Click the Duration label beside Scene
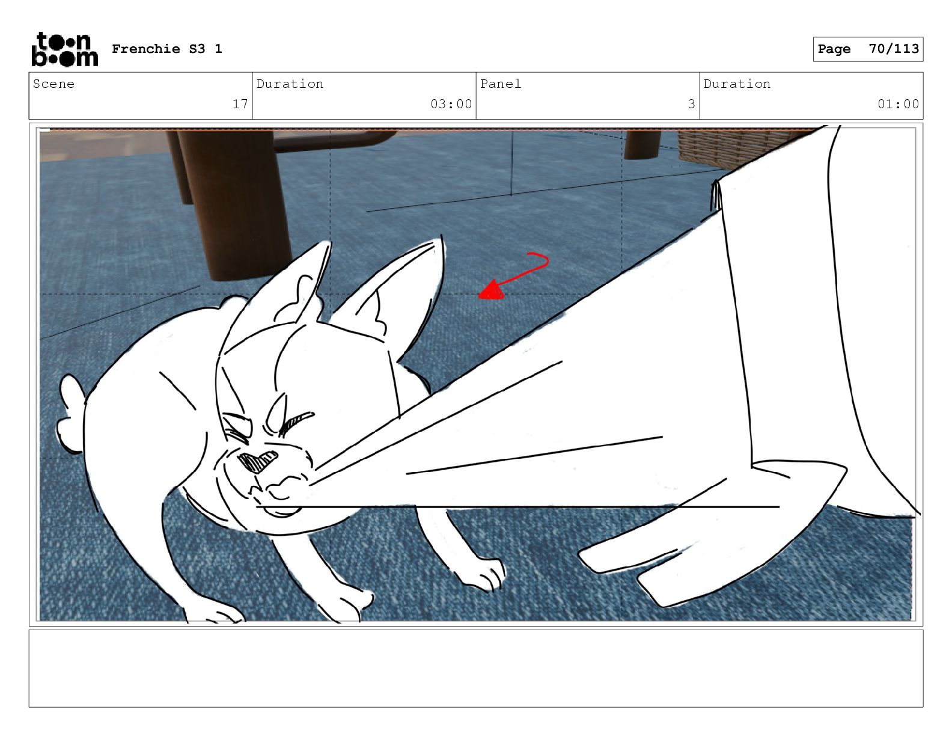This screenshot has width=952, height=736. (290, 84)
